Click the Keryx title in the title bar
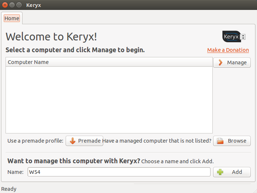Image resolution: width=257 pixels, height=193 pixels. point(34,5)
